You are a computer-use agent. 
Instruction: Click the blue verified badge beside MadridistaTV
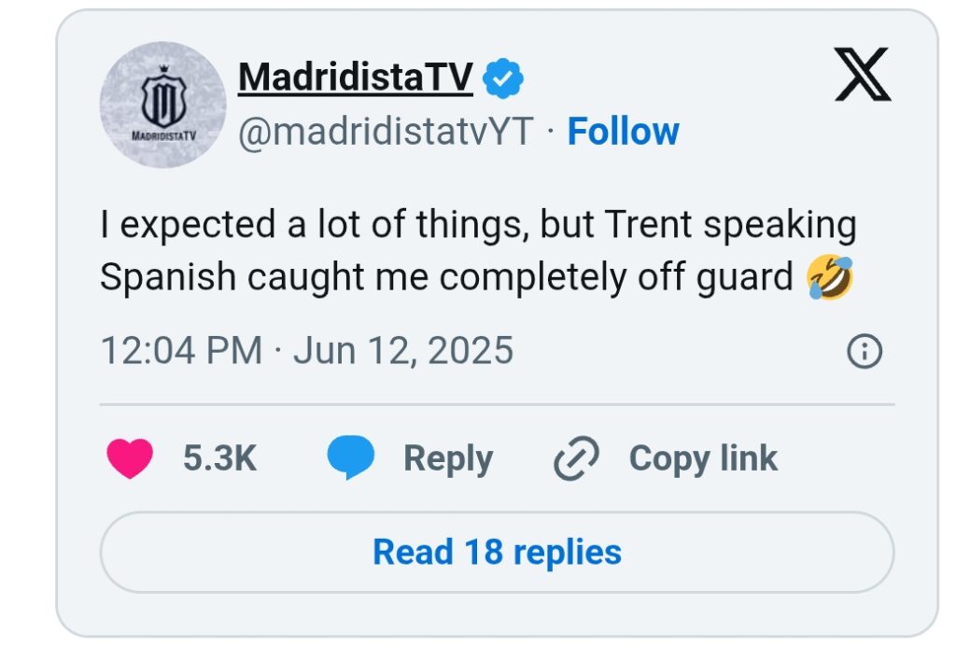click(x=503, y=79)
